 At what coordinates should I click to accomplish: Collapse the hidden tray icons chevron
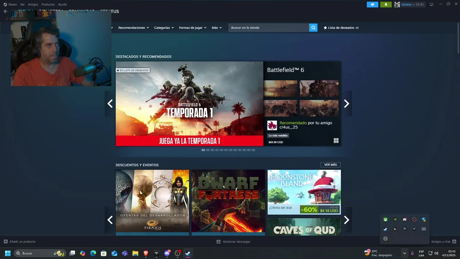click(x=405, y=253)
